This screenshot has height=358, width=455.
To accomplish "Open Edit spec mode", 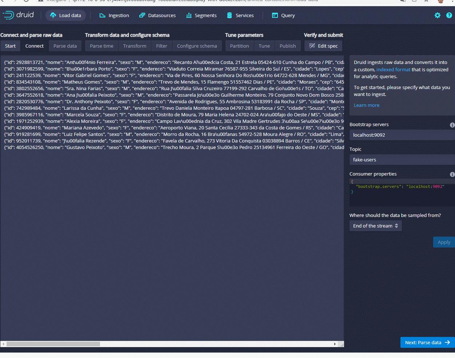I will tap(323, 46).
